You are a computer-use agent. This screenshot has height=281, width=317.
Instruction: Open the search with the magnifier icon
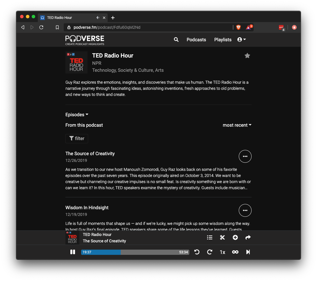(x=176, y=40)
